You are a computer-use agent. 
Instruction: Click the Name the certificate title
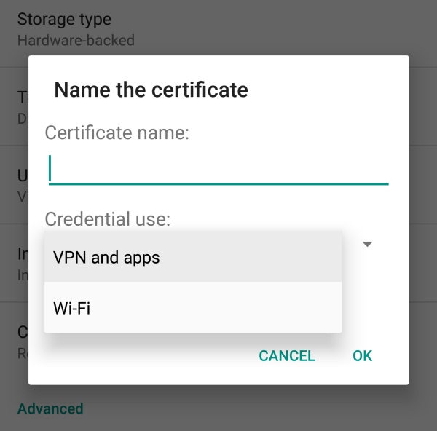click(151, 90)
